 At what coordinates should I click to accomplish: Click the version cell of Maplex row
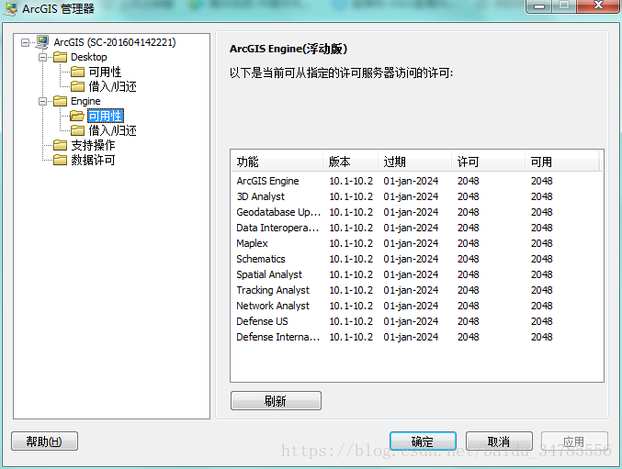click(x=351, y=243)
